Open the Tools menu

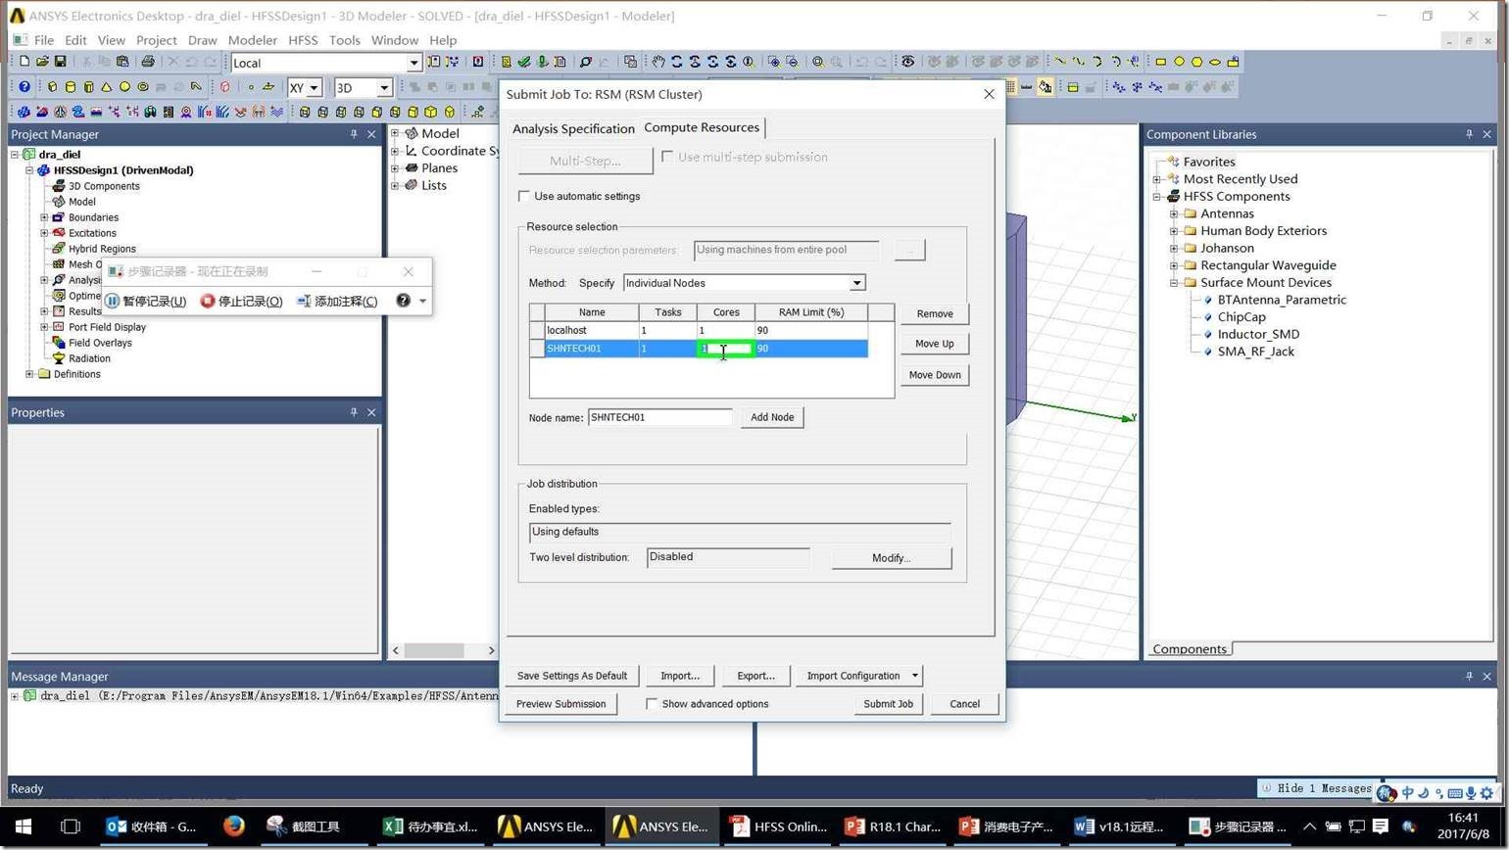(x=344, y=40)
